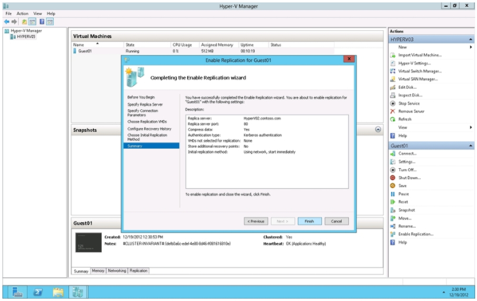Click Enable Replication action in Actions pane
Image resolution: width=477 pixels, height=301 pixels.
[416, 234]
